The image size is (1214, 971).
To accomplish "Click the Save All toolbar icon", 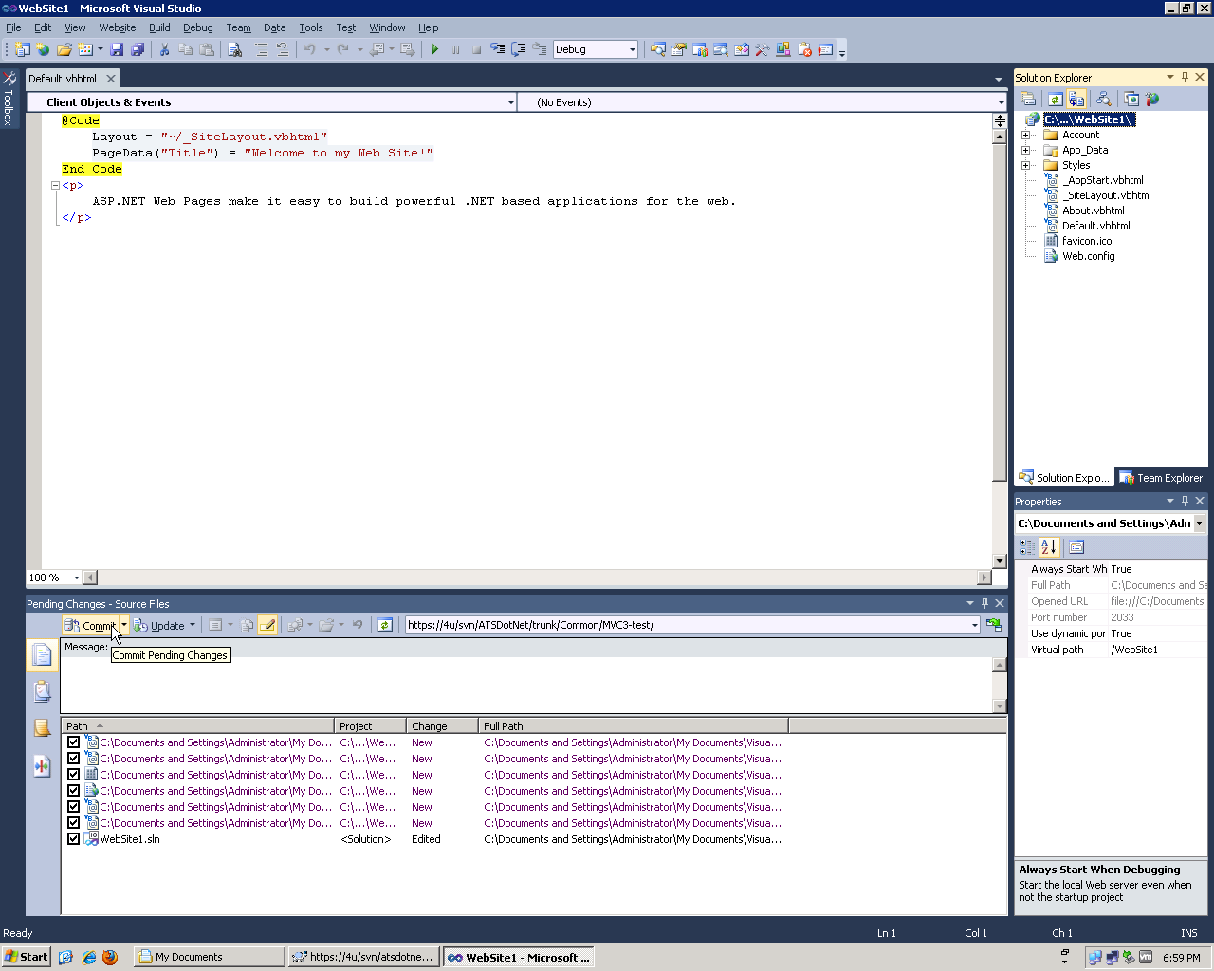I will point(138,49).
